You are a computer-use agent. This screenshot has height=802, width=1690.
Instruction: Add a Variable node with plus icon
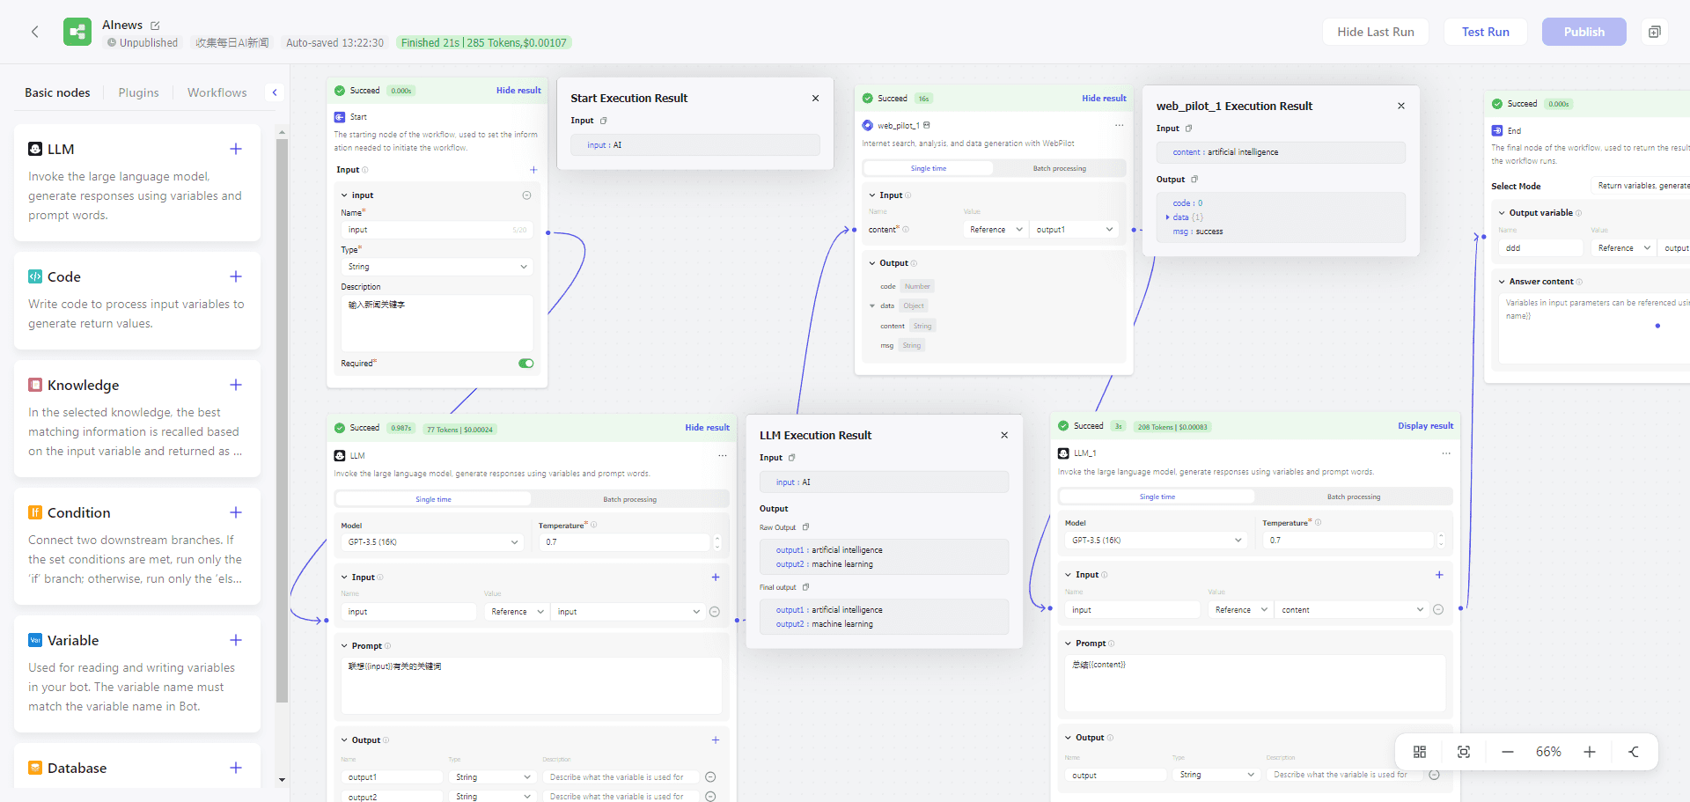[x=236, y=640]
